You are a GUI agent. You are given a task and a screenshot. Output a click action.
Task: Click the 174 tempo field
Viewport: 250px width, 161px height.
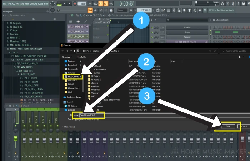(82, 4)
